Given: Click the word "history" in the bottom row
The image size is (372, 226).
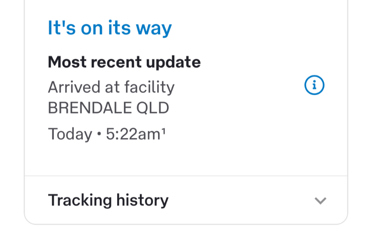Looking at the screenshot, I should click(x=142, y=200).
